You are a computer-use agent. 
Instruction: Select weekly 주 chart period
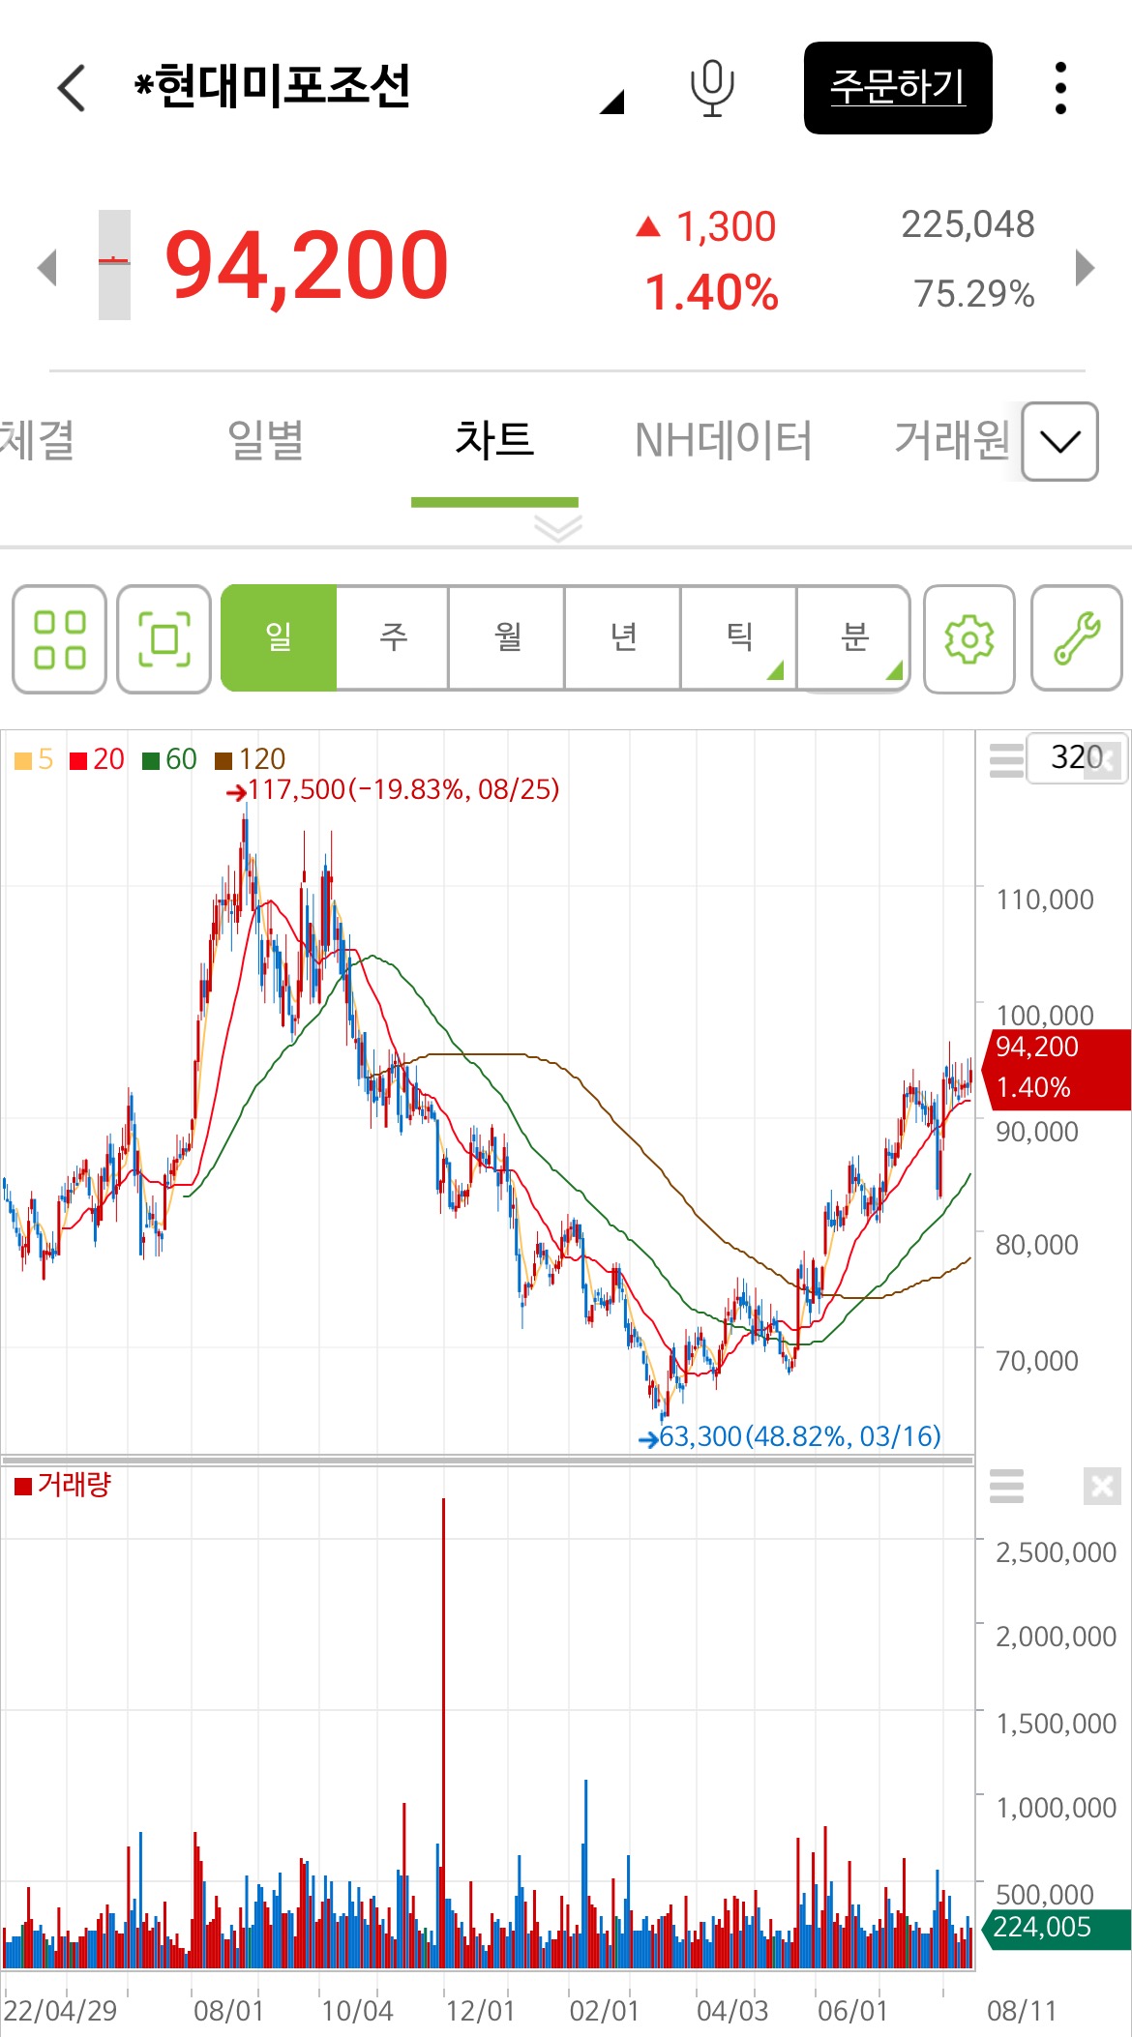tap(393, 637)
